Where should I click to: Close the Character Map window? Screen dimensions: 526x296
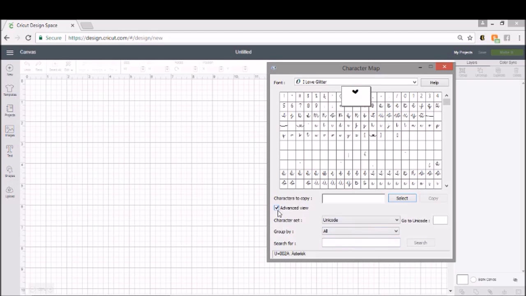click(x=444, y=67)
